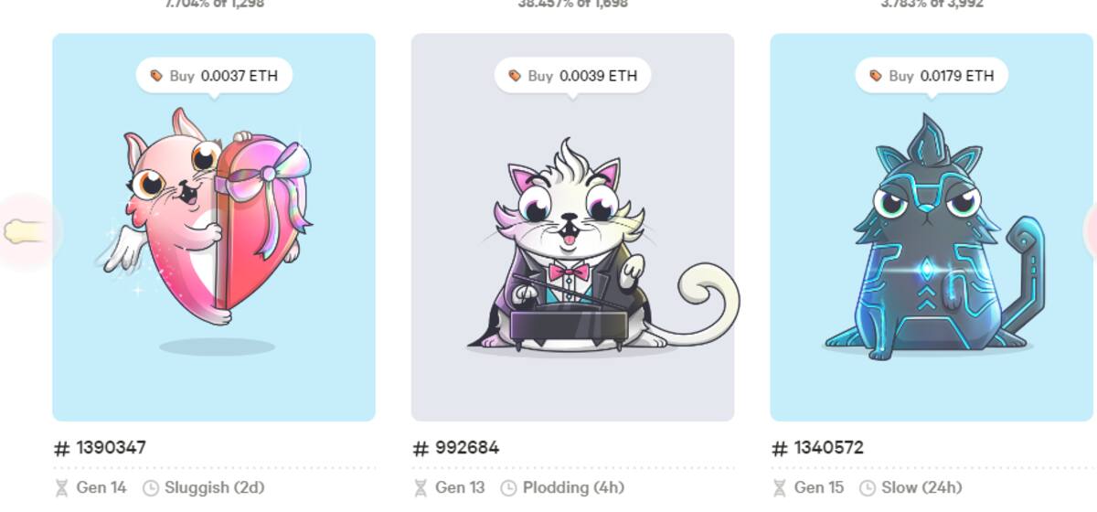The height and width of the screenshot is (512, 1097).
Task: Click the tag icon on the 0.0039 ETH badge
Action: [x=515, y=76]
